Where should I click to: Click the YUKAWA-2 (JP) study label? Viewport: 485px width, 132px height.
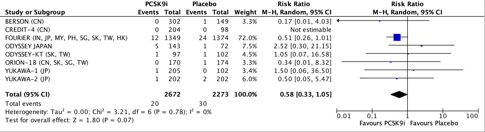tap(28, 79)
